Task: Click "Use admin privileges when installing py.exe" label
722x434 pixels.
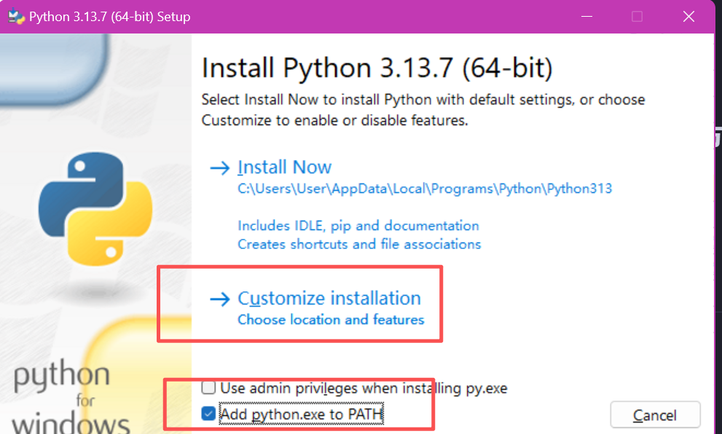Action: (364, 388)
